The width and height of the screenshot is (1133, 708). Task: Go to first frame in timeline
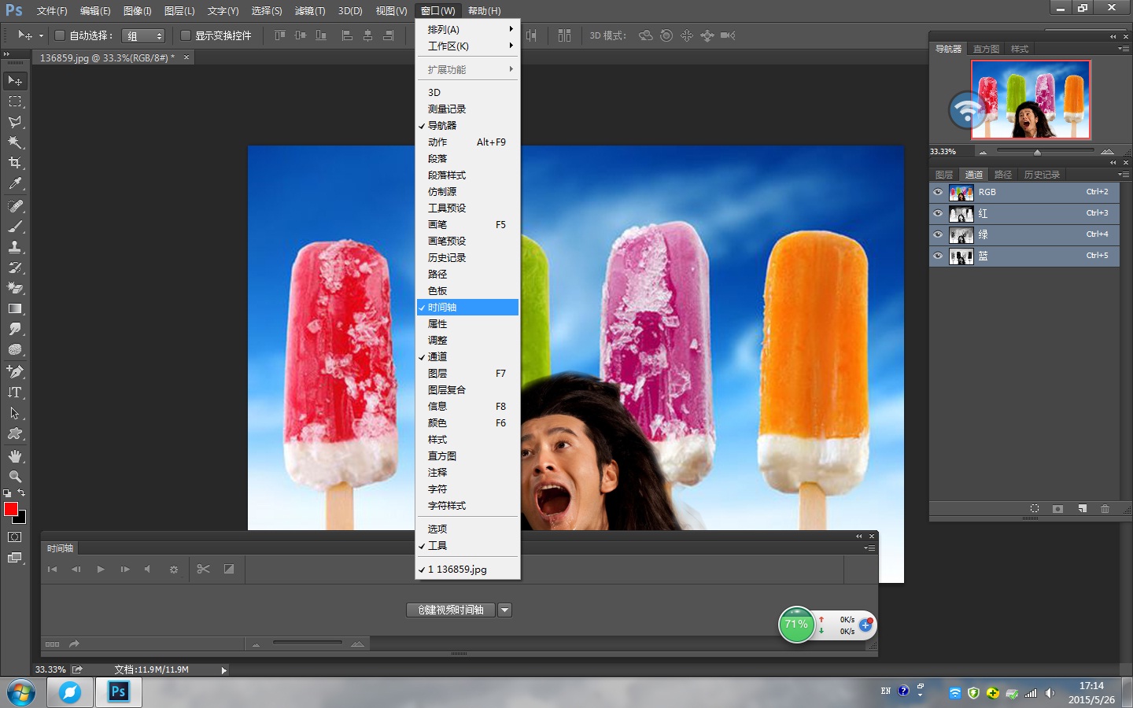[53, 570]
